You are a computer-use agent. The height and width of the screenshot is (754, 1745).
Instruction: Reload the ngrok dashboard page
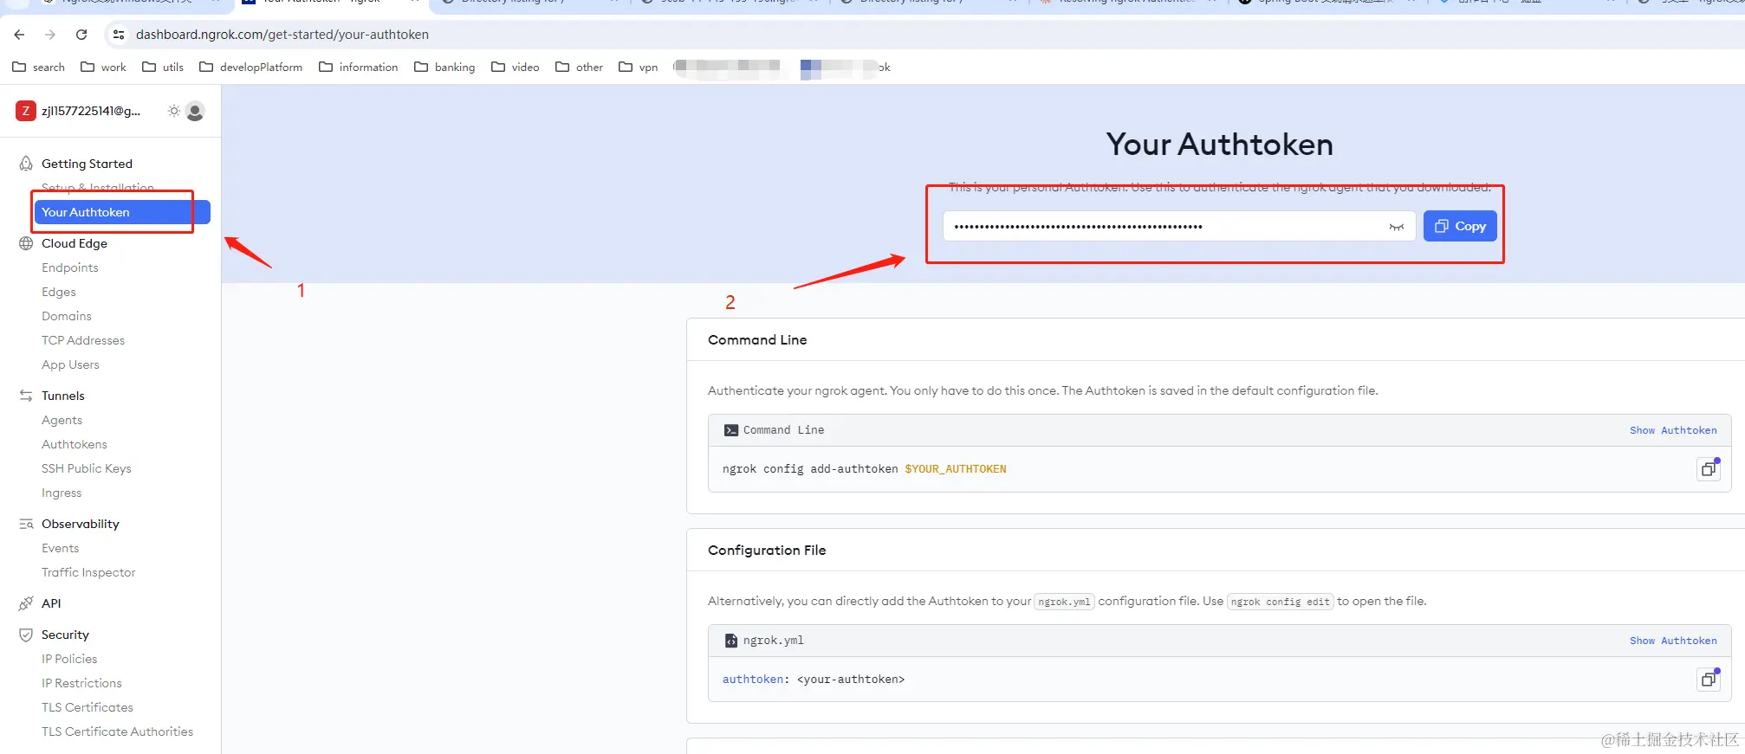(81, 35)
